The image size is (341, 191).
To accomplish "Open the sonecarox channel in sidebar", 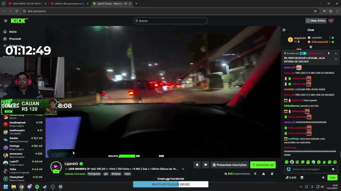I will pos(23,155).
